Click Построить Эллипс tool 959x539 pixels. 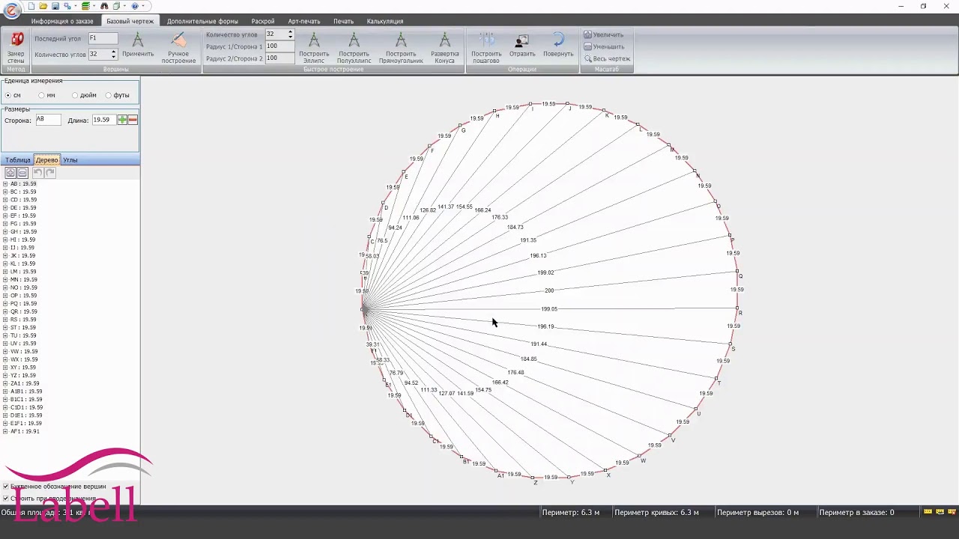[314, 47]
